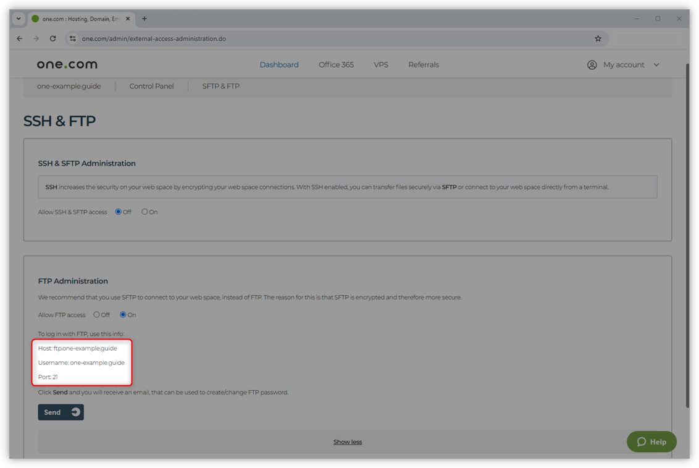The image size is (699, 468).
Task: Click the browser back arrow
Action: point(19,38)
